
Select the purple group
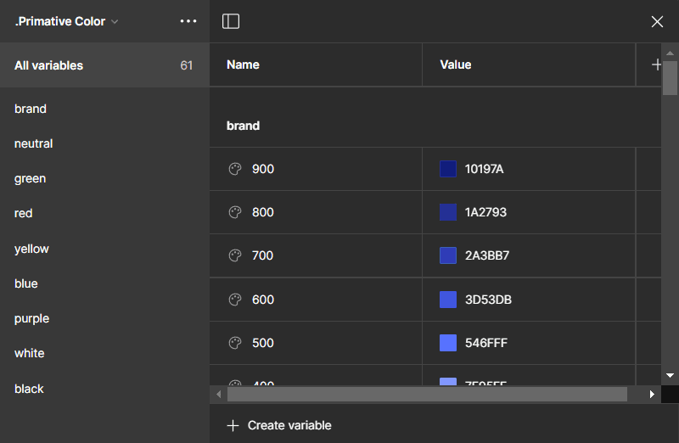click(x=31, y=319)
